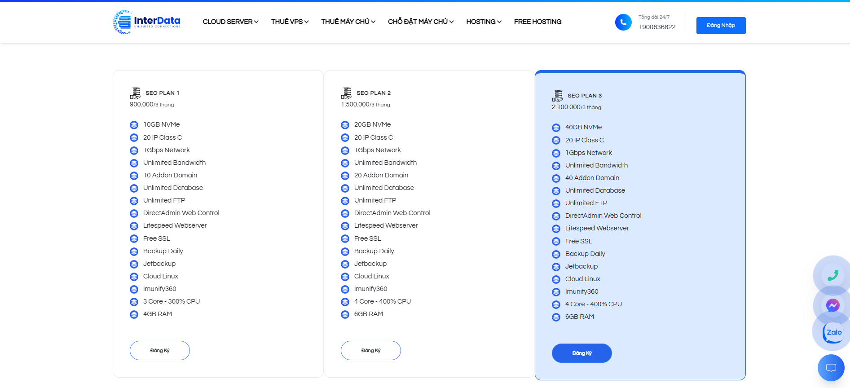Click the InterData logo
This screenshot has height=388, width=850.
pyautogui.click(x=146, y=22)
